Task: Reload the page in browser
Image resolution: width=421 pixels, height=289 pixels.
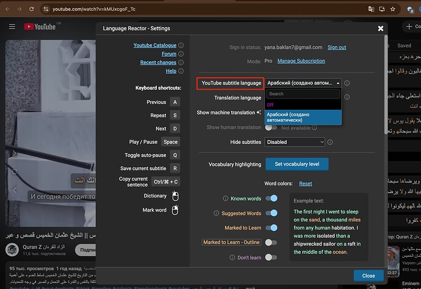Action: click(31, 9)
